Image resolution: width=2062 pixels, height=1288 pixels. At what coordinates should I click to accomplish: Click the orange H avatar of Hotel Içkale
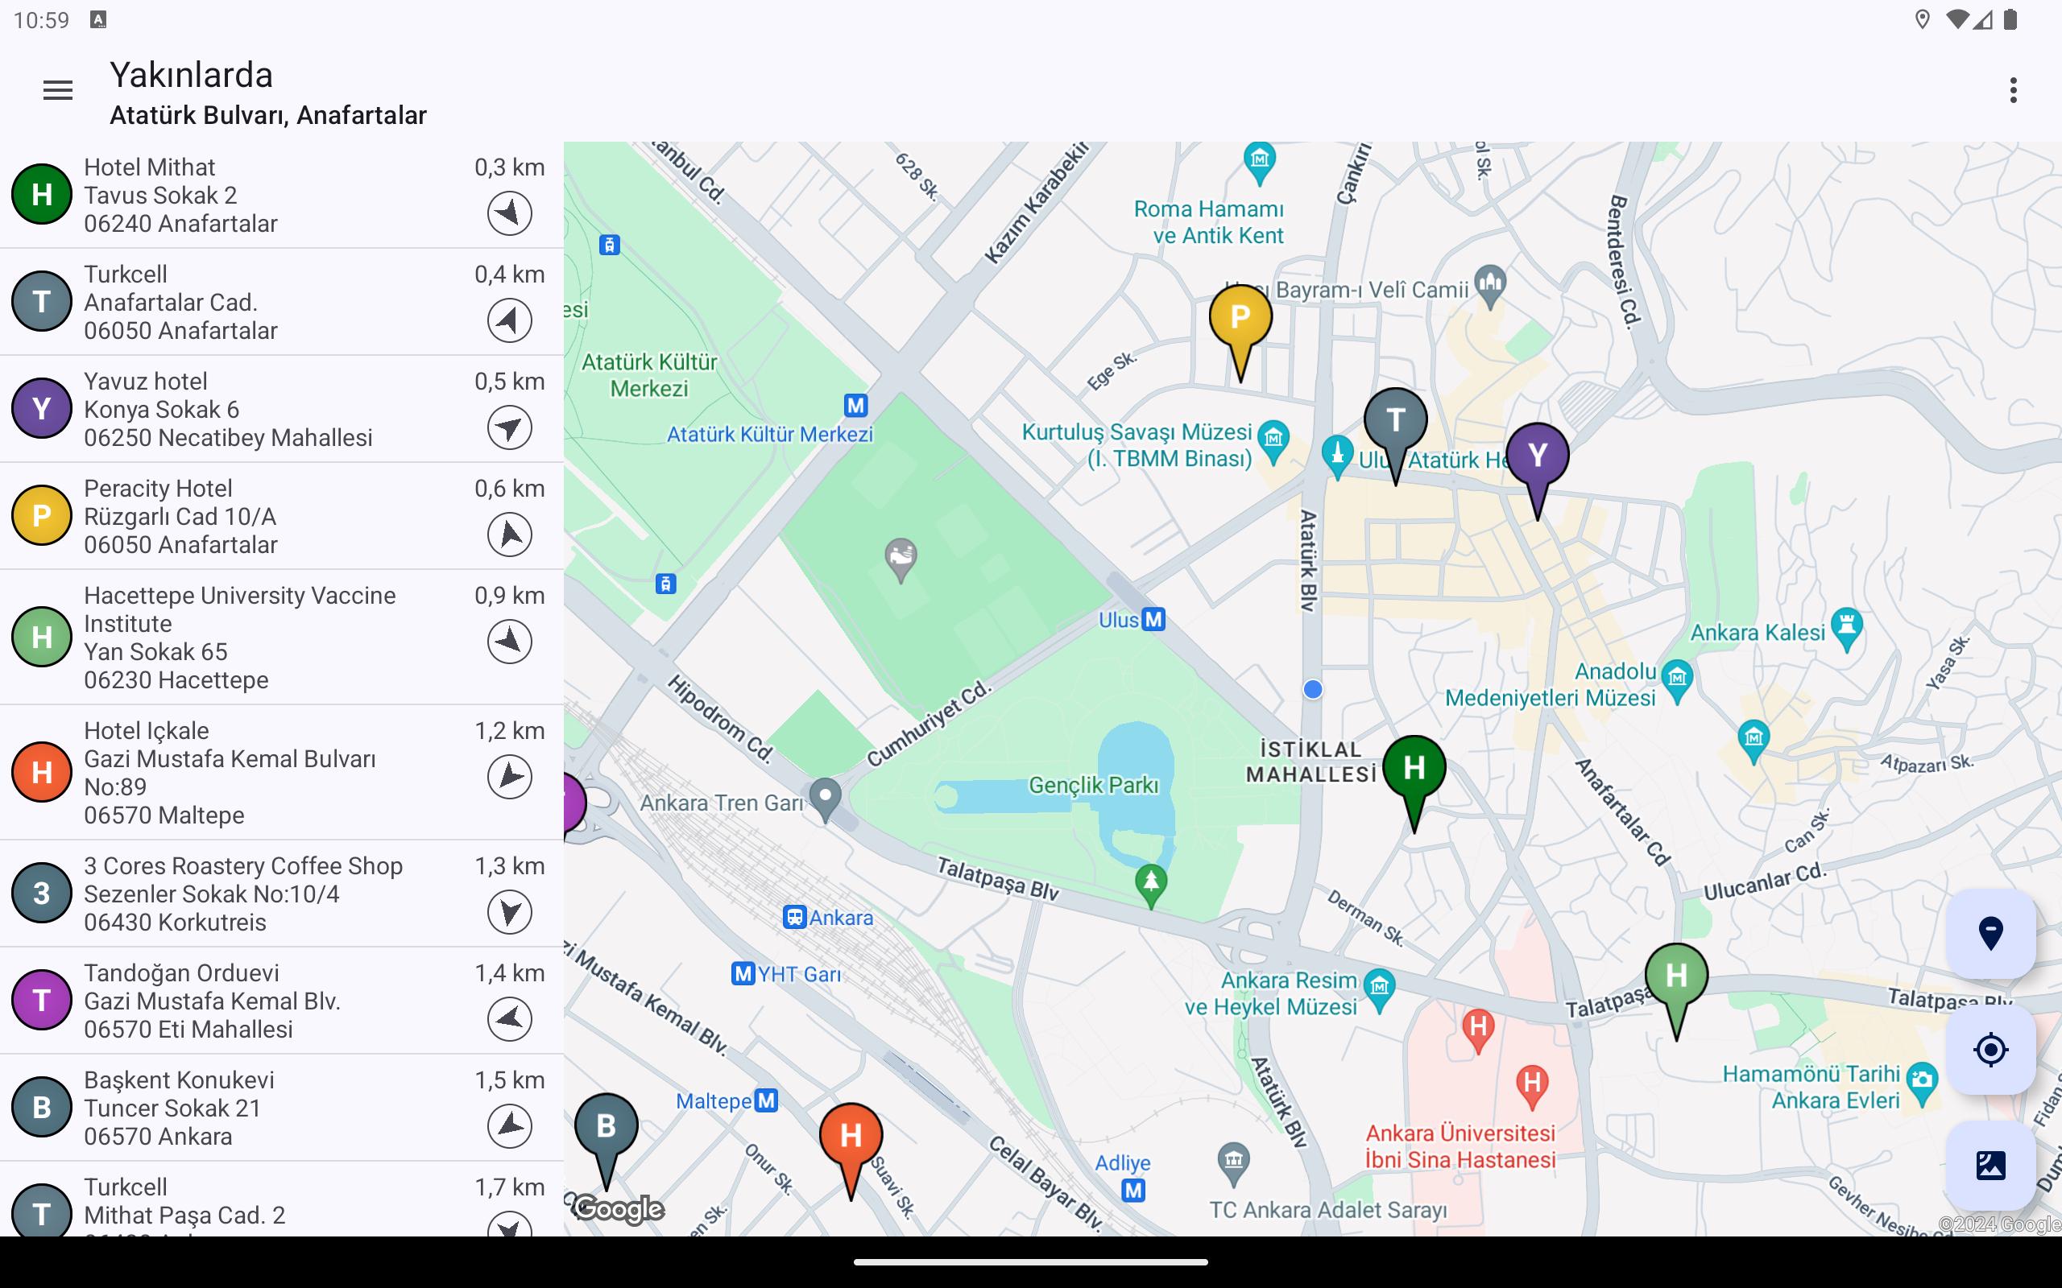click(41, 773)
